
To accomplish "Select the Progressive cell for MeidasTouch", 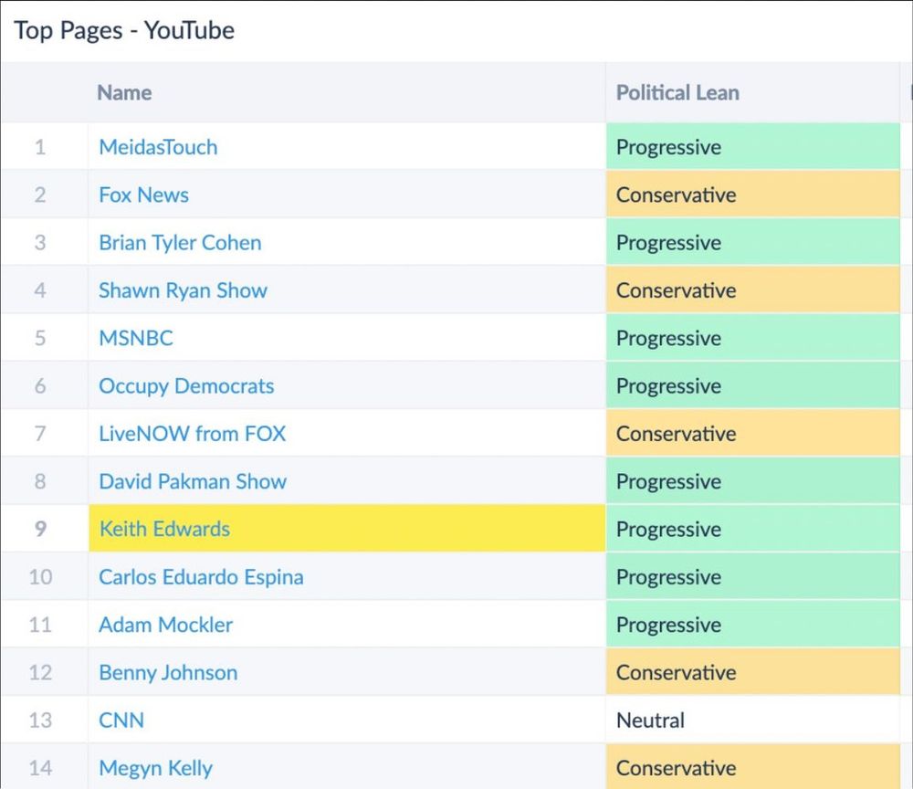I will point(753,146).
